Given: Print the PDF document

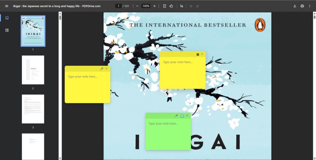Looking at the screenshot, I should click(x=302, y=6).
